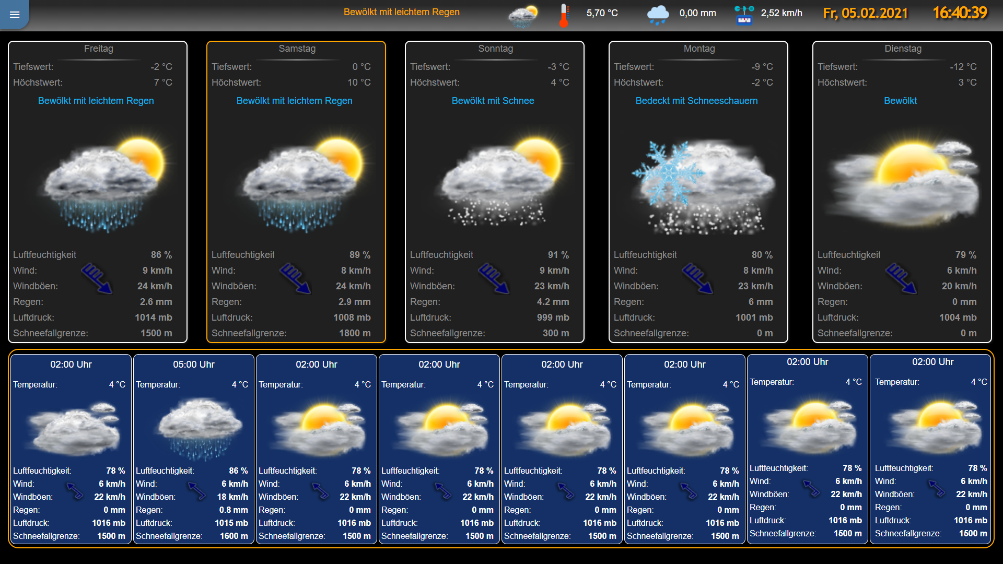The width and height of the screenshot is (1003, 564).
Task: Click the wind station icon beside 2,52 km/h
Action: [x=744, y=15]
